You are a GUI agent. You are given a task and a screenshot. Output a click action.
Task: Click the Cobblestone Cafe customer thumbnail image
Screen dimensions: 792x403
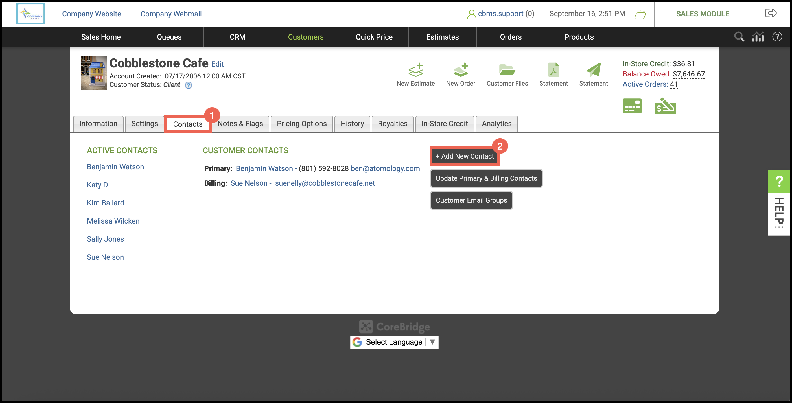coord(94,73)
